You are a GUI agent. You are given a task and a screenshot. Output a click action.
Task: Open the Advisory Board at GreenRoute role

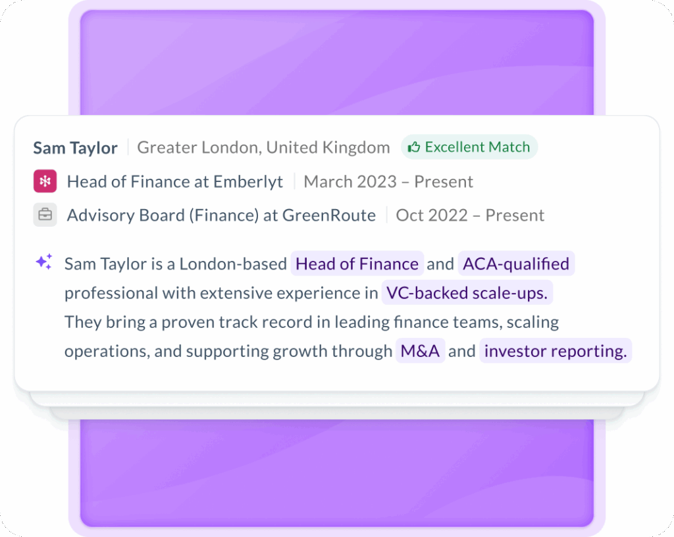click(x=221, y=215)
